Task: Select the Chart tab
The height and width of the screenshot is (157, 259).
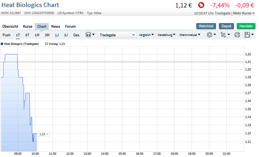Action: [x=42, y=27]
